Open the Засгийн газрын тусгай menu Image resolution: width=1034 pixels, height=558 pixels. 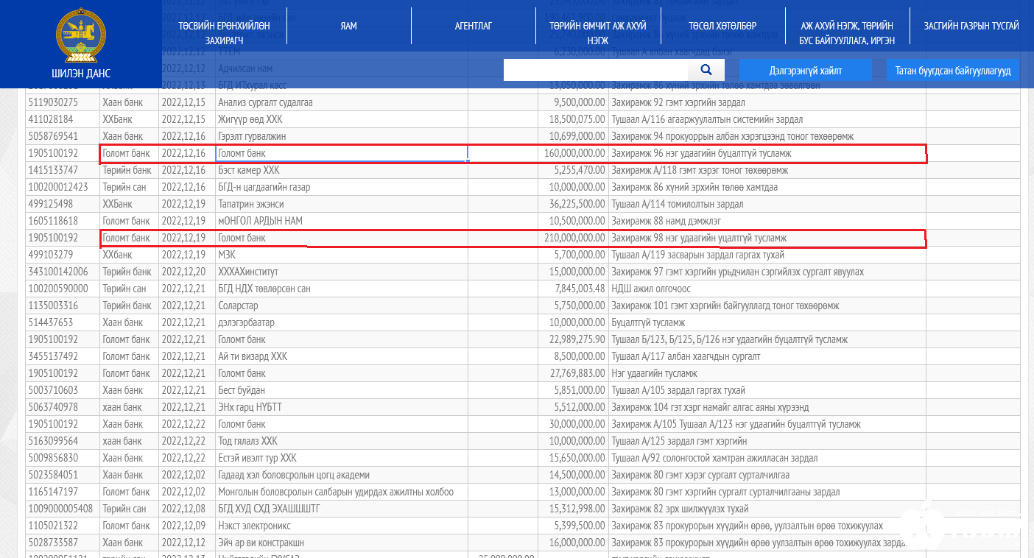coord(971,27)
